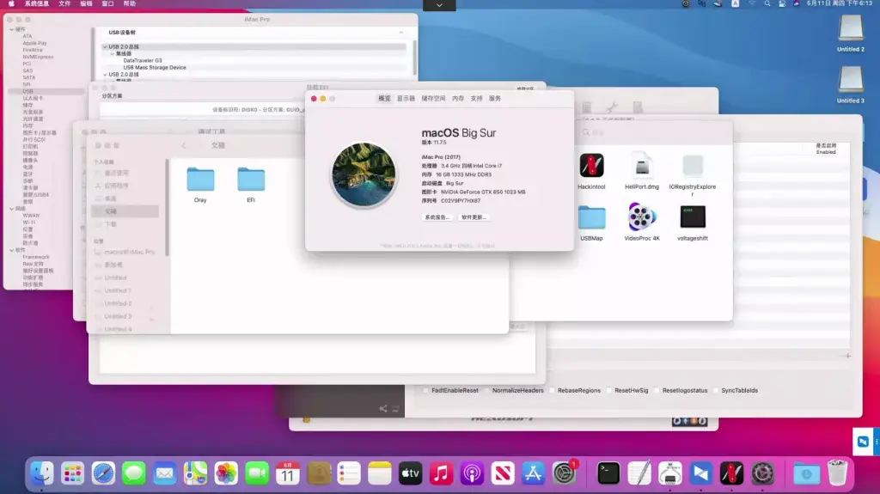This screenshot has width=880, height=494.
Task: Go back in the Finder window
Action: 184,145
